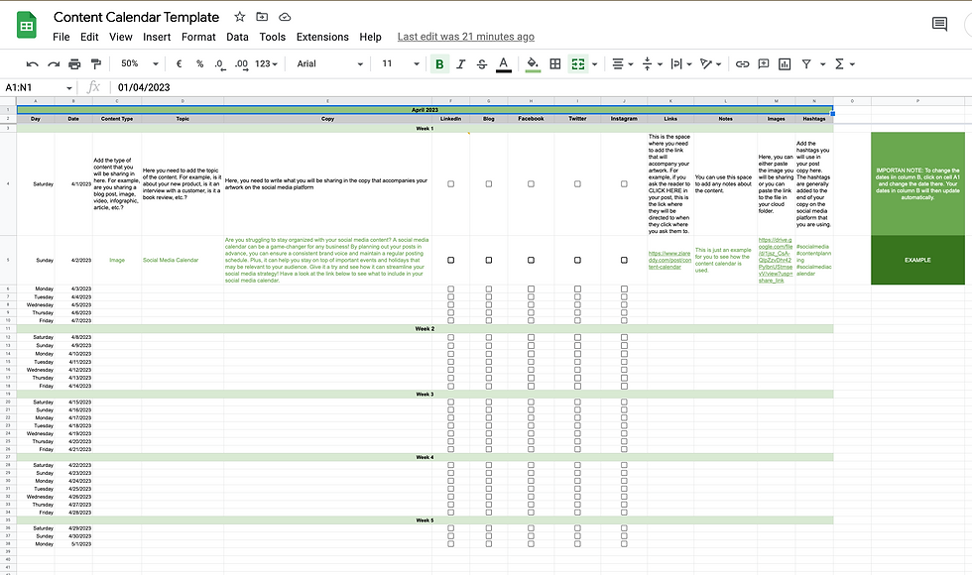Toggle Italic formatting
The width and height of the screenshot is (972, 575).
point(460,63)
